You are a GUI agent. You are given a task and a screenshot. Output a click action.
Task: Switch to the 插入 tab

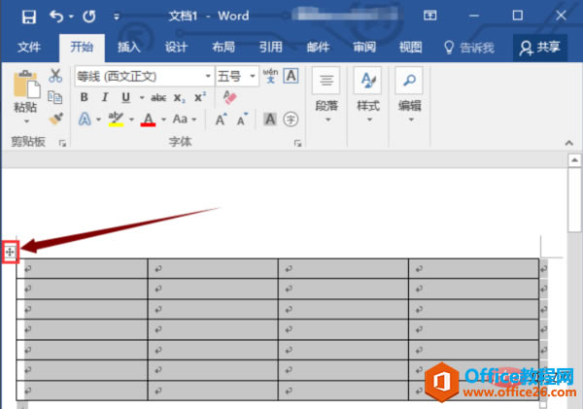tap(129, 48)
